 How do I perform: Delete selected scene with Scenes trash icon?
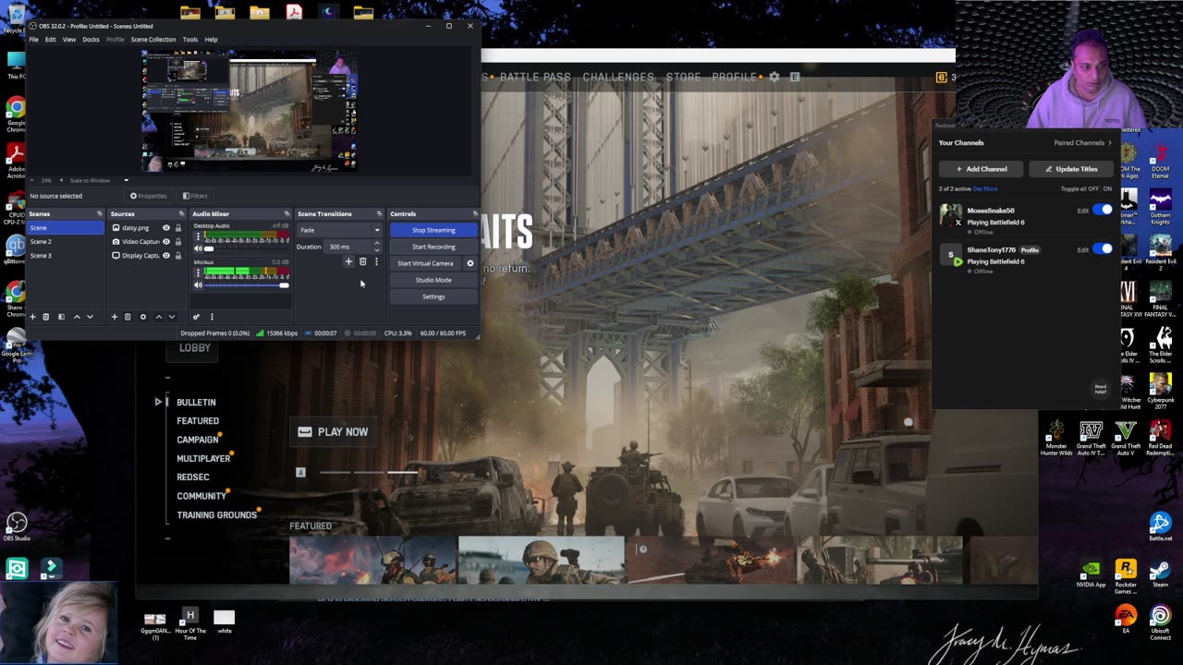point(45,317)
